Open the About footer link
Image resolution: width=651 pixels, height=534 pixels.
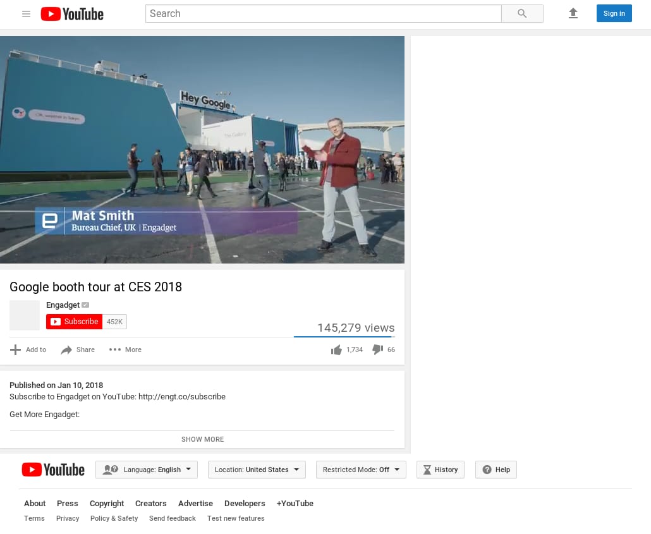[35, 503]
